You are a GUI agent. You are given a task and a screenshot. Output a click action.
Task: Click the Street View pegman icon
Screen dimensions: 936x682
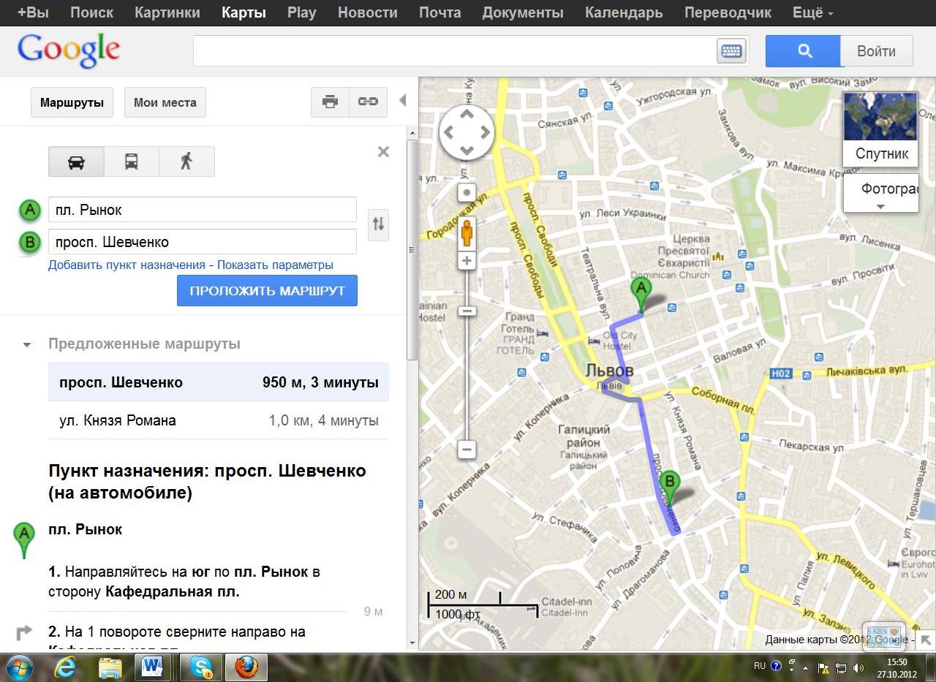[x=467, y=232]
